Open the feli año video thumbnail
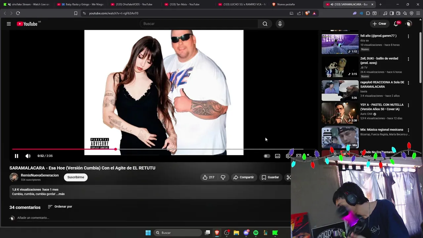 (x=340, y=44)
